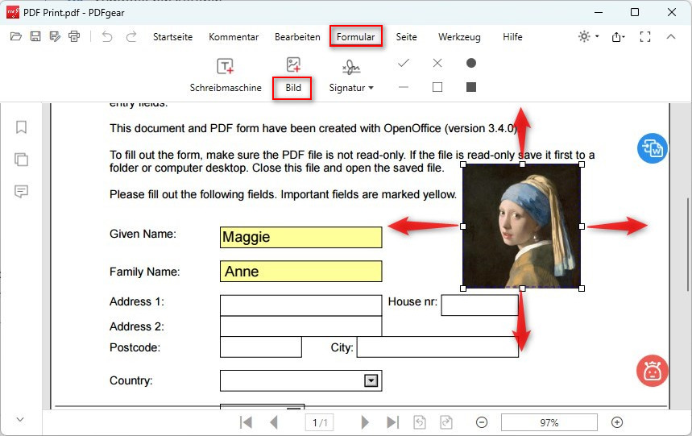Open the Hilfe tab
Image resolution: width=692 pixels, height=436 pixels.
(512, 37)
